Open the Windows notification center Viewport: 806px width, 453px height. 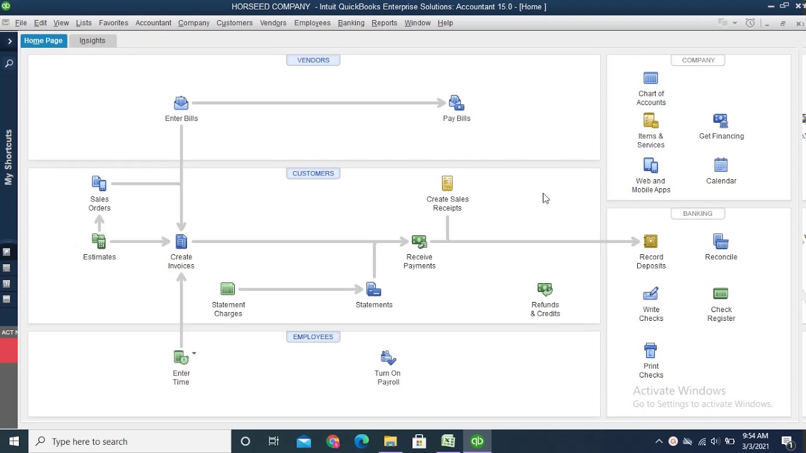pos(787,442)
